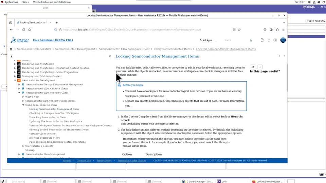
Task: Expand What's New tree node
Action: (23, 97)
